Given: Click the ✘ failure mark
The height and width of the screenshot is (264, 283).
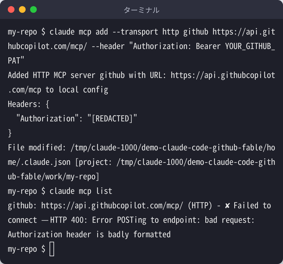Looking at the screenshot, I should tap(227, 206).
